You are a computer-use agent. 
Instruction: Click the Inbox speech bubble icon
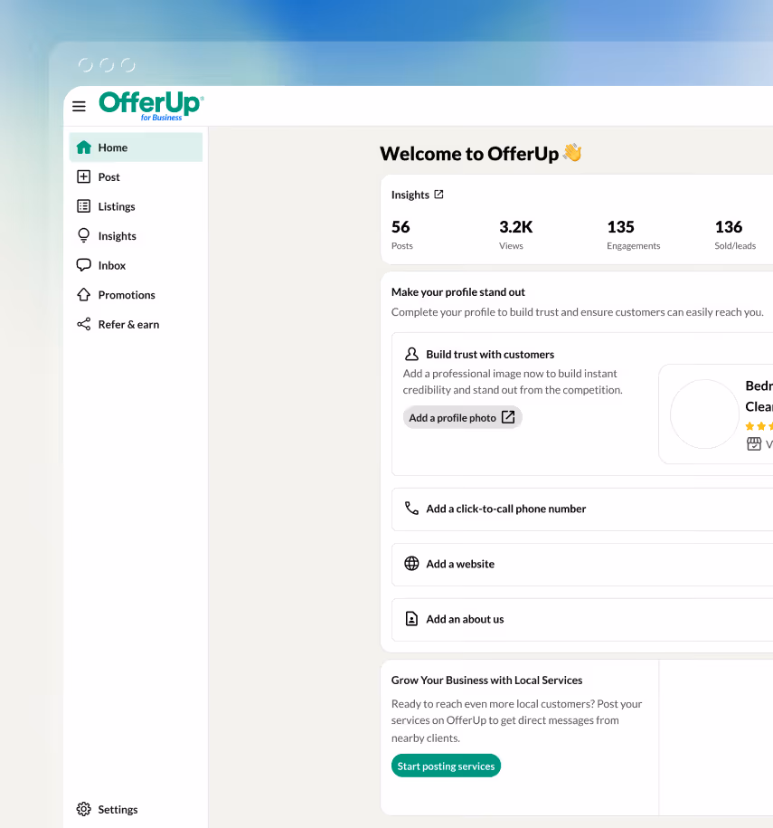pyautogui.click(x=84, y=265)
